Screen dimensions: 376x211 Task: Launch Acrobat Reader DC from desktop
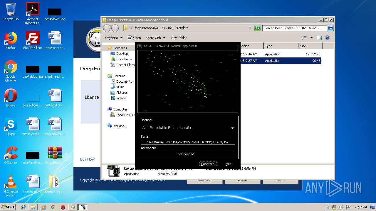tap(33, 13)
